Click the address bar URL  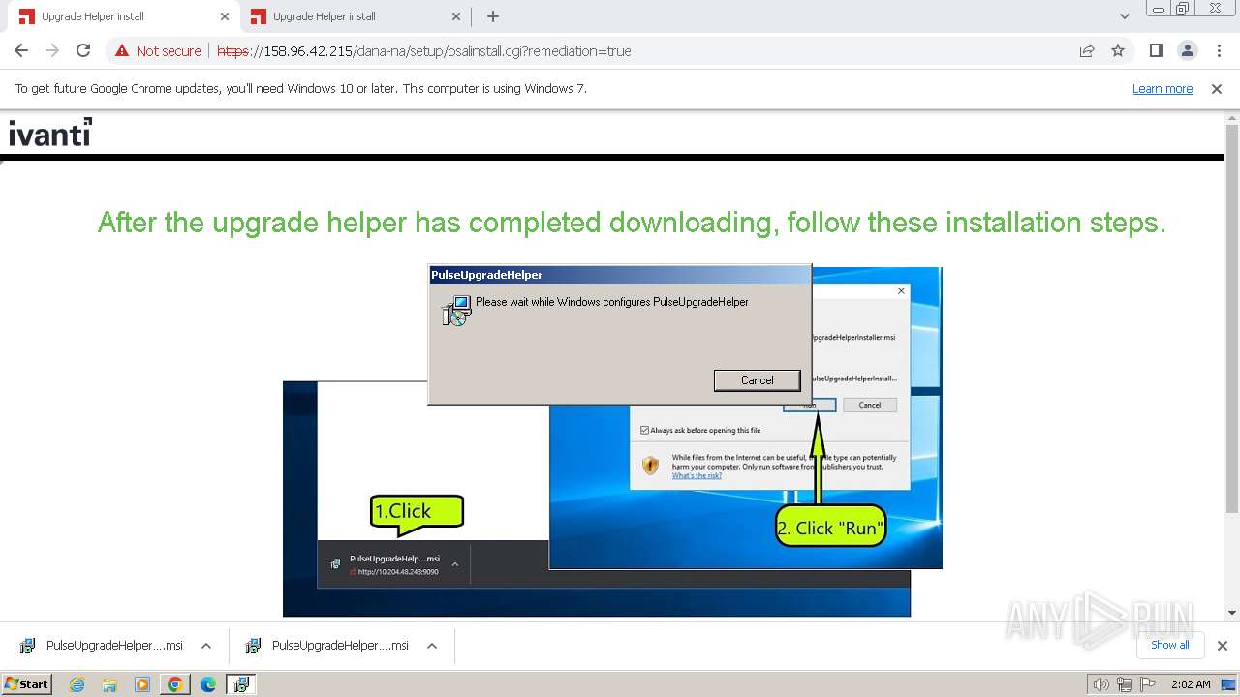pyautogui.click(x=424, y=50)
